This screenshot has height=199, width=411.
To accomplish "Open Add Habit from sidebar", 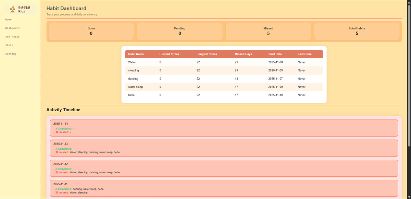I will 12,37.
